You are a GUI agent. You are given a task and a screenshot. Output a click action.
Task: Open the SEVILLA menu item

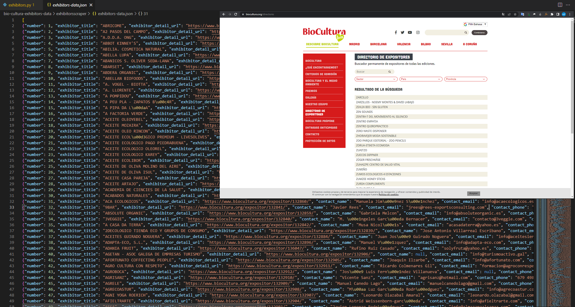pos(447,44)
